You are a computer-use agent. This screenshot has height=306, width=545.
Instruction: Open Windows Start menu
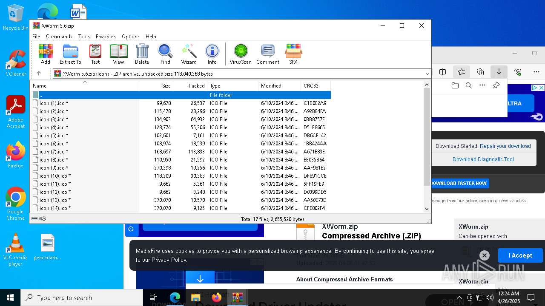pyautogui.click(x=10, y=297)
